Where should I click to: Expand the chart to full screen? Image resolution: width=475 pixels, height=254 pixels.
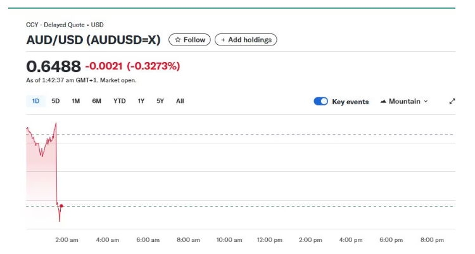pyautogui.click(x=452, y=101)
